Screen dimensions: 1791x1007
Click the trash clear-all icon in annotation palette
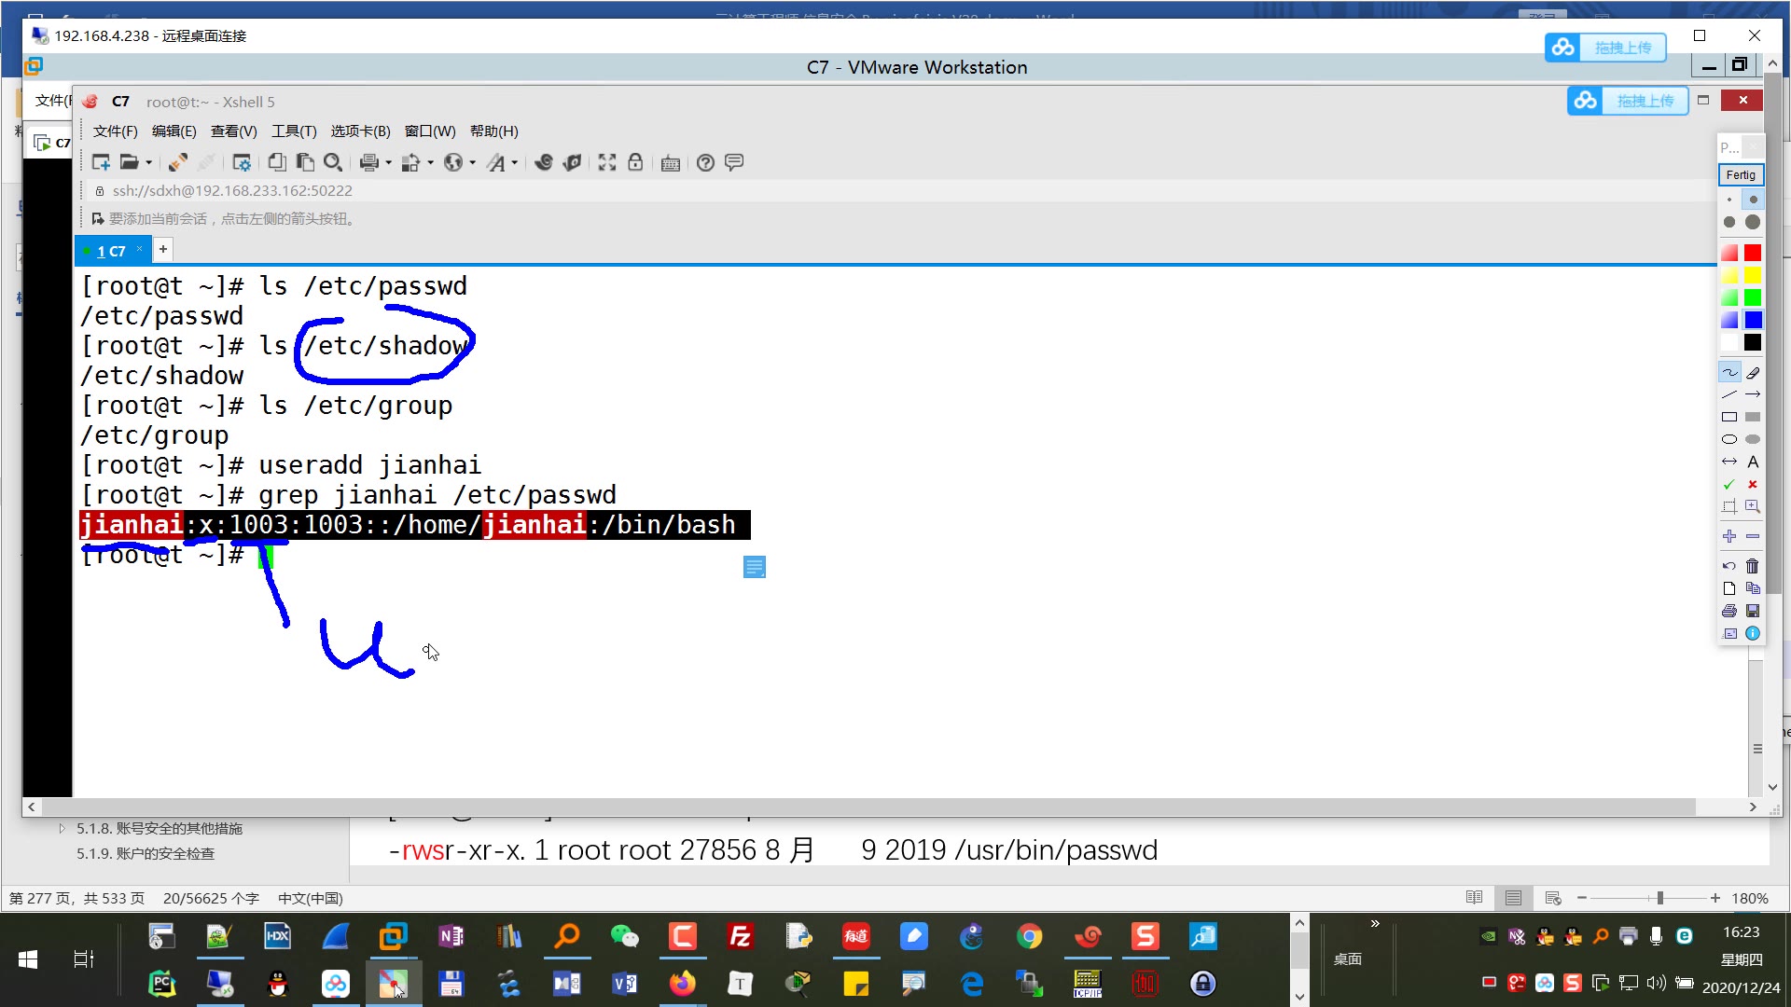(1753, 566)
